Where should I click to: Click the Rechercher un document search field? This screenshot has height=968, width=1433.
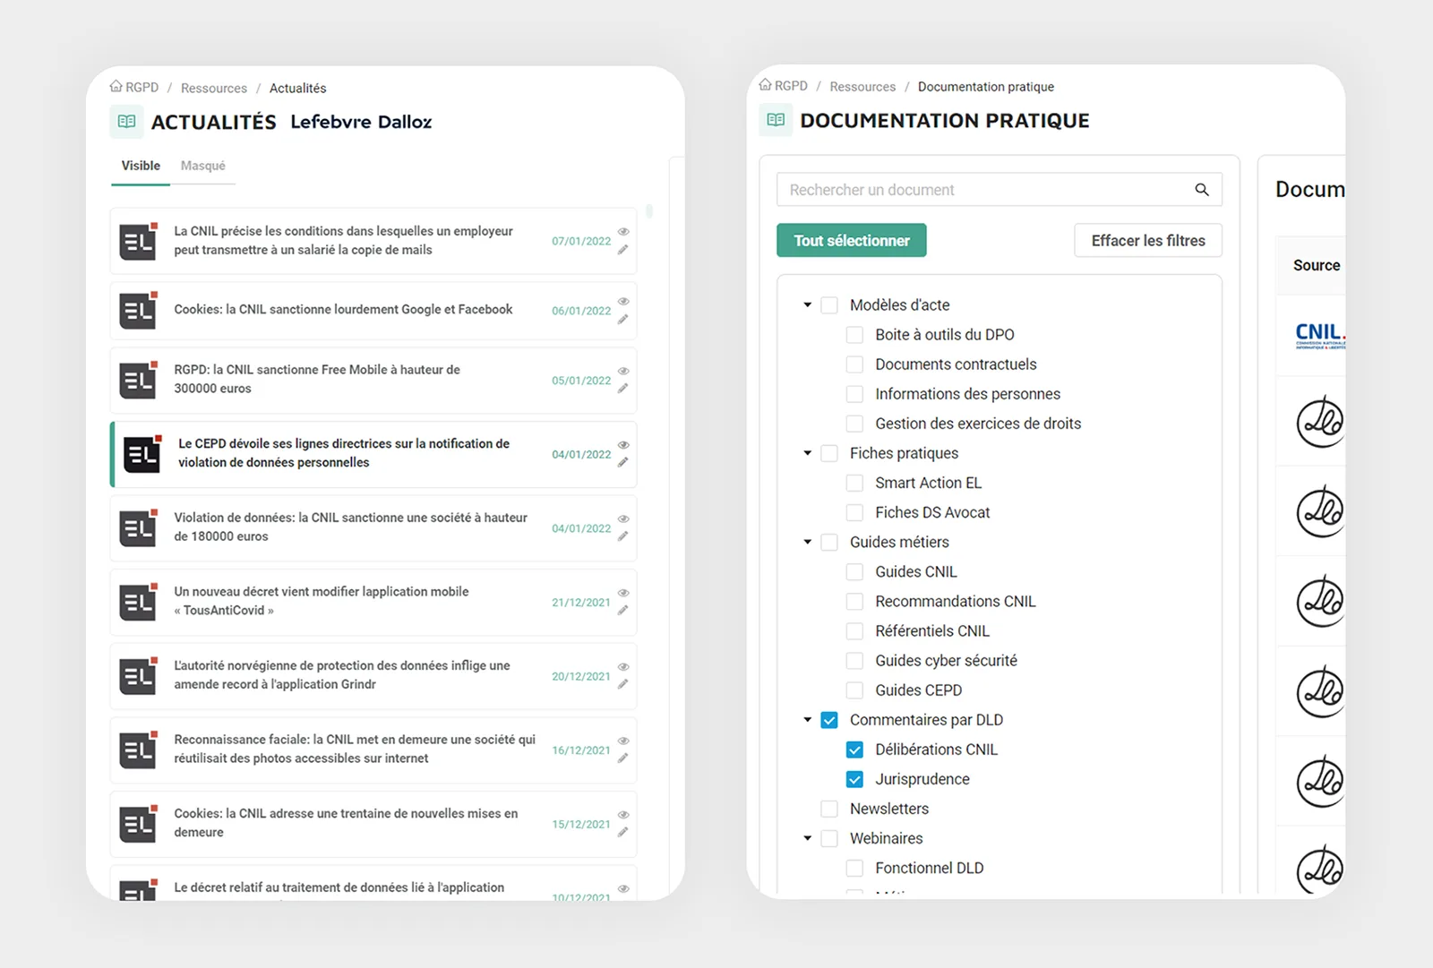pyautogui.click(x=999, y=190)
